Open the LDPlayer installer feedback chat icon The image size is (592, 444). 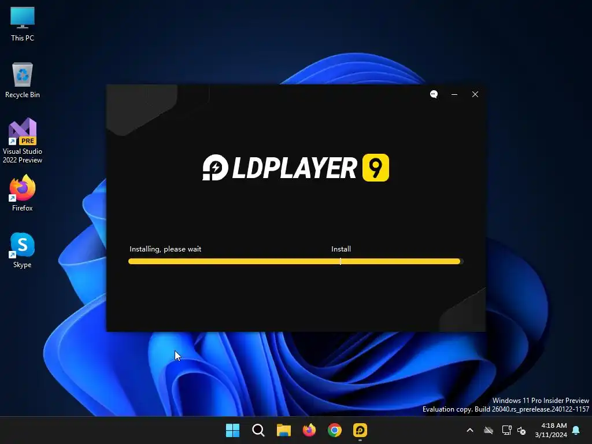pyautogui.click(x=434, y=94)
